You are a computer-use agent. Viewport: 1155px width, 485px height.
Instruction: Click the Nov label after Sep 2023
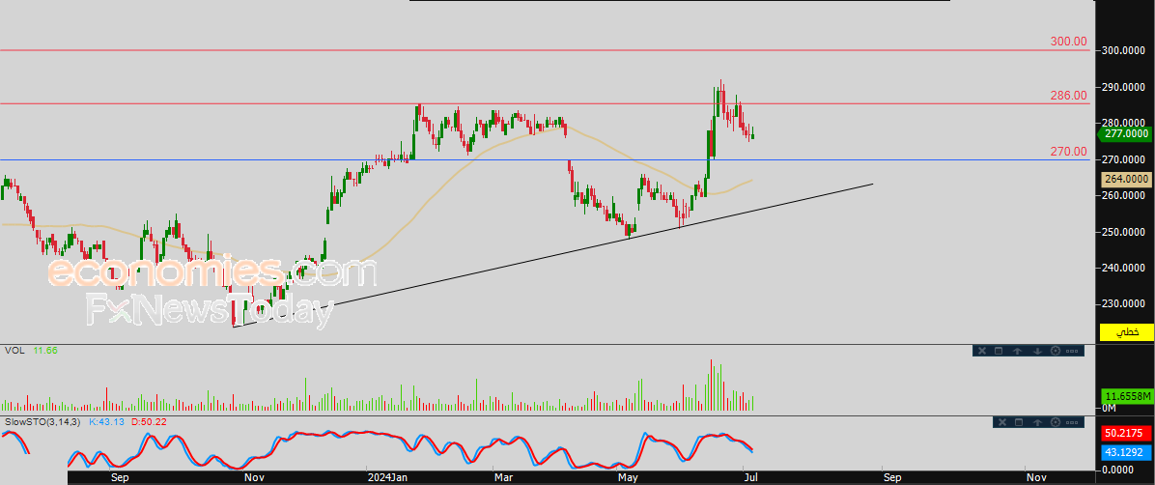click(254, 477)
